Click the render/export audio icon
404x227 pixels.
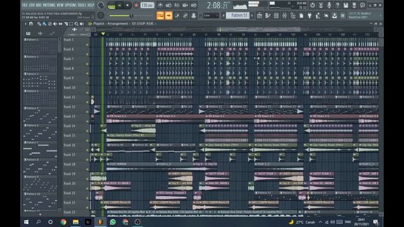tap(354, 5)
